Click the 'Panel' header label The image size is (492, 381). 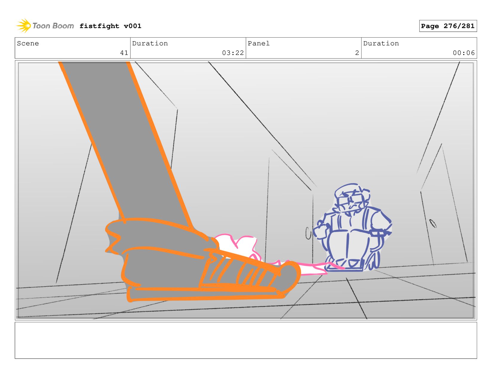pyautogui.click(x=259, y=43)
